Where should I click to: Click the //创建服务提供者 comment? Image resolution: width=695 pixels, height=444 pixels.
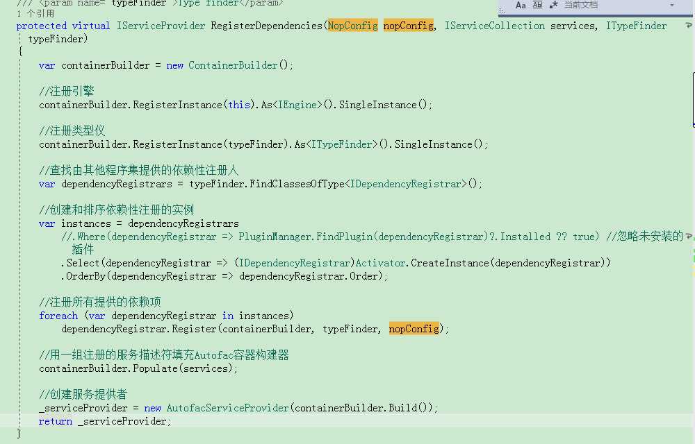83,394
